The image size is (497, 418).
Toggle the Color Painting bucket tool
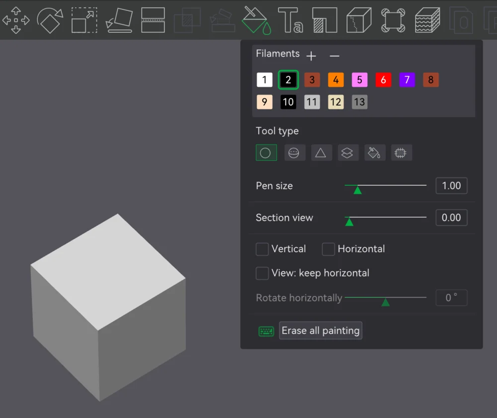pyautogui.click(x=256, y=20)
